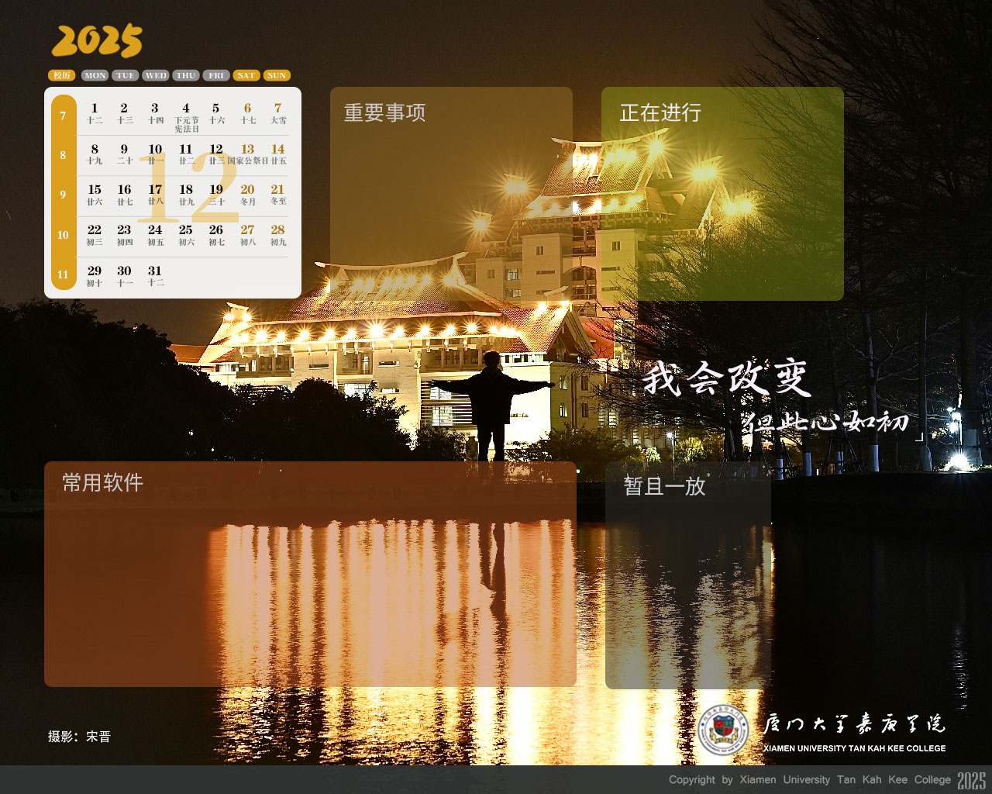The height and width of the screenshot is (794, 992).
Task: Select December 13 国家公祭日 date
Action: pyautogui.click(x=247, y=154)
